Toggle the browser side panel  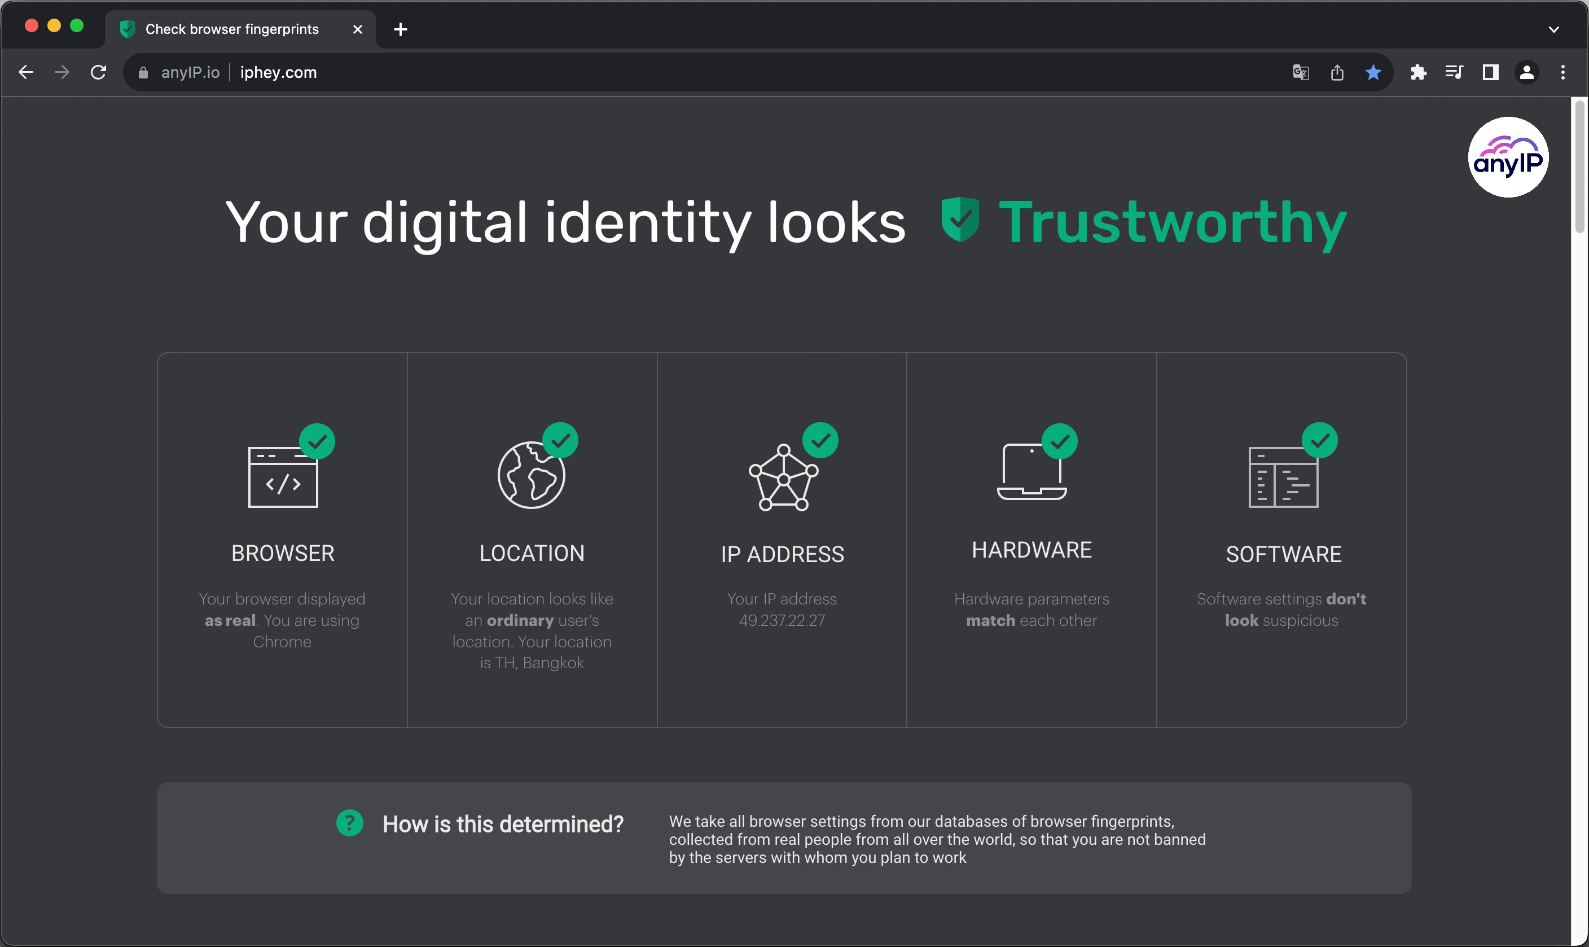coord(1490,73)
